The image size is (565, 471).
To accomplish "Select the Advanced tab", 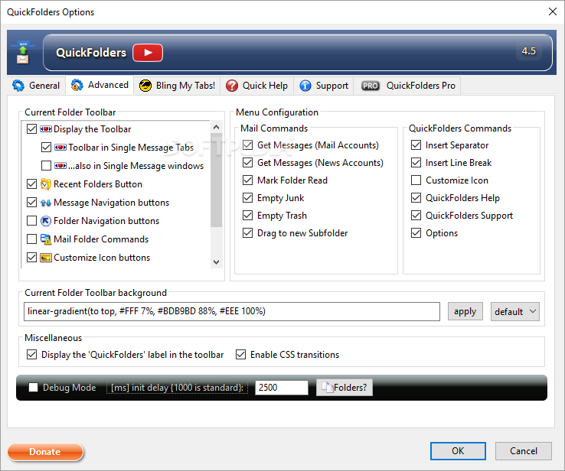I will [x=100, y=85].
